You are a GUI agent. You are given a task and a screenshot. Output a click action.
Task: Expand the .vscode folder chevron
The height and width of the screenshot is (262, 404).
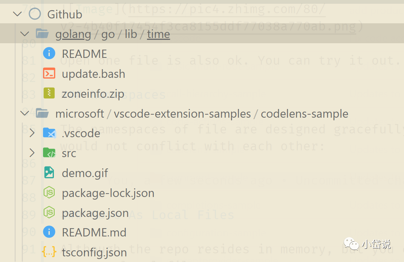pos(32,133)
